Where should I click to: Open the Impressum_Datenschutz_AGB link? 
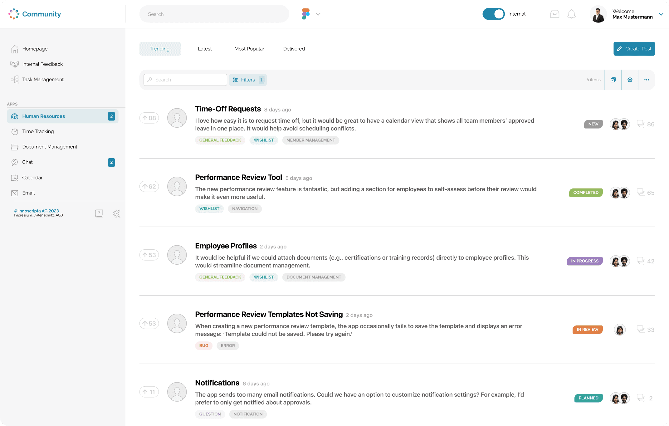point(38,215)
